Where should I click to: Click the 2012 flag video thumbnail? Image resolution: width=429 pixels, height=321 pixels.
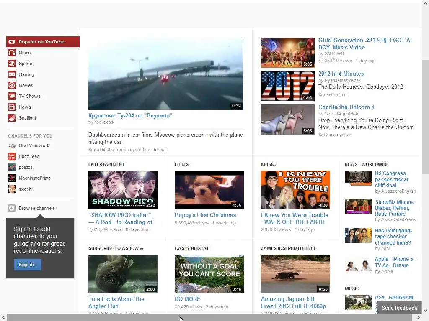[287, 86]
